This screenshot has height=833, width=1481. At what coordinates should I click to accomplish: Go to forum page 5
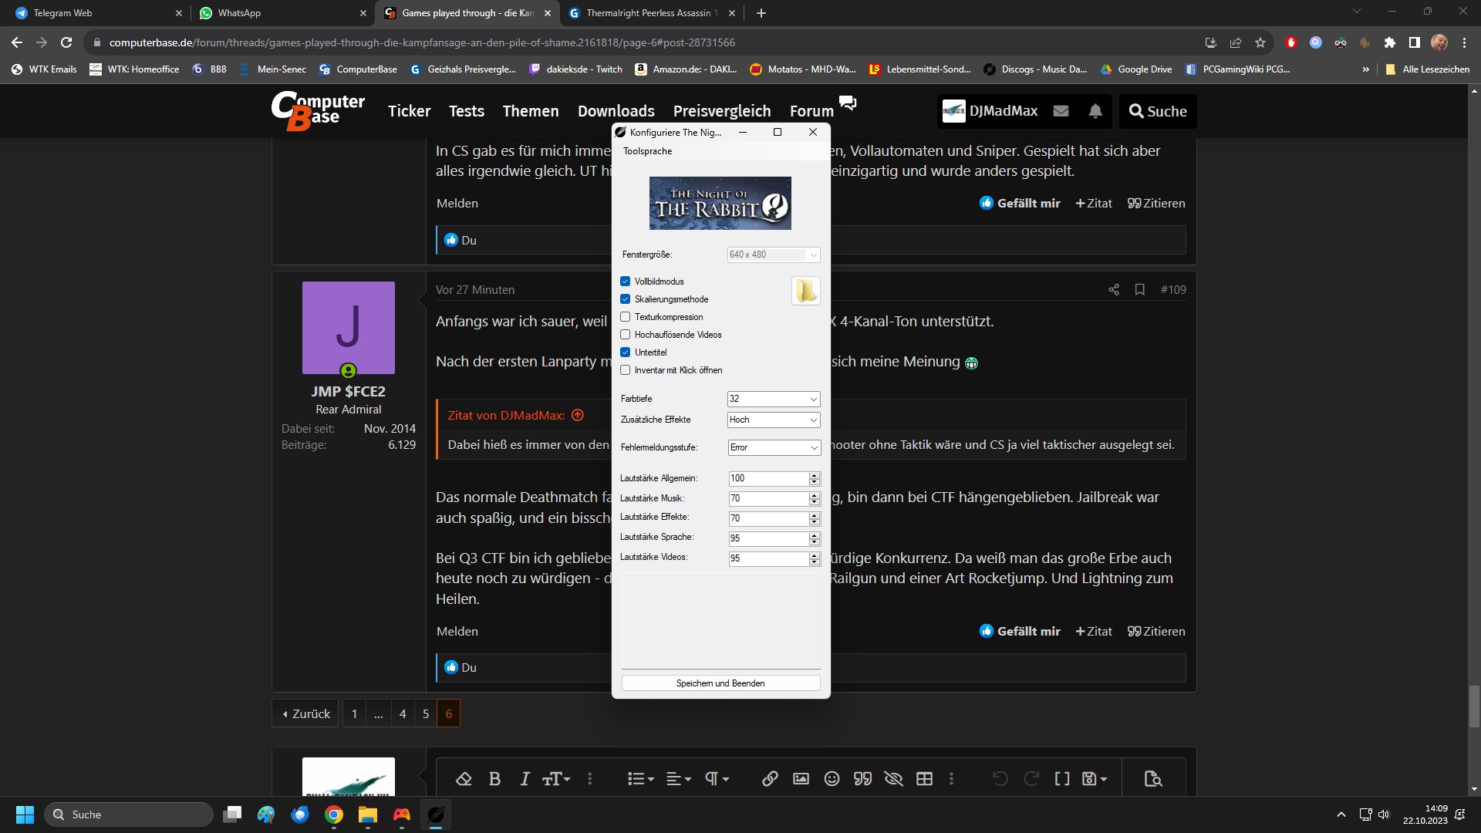tap(425, 713)
